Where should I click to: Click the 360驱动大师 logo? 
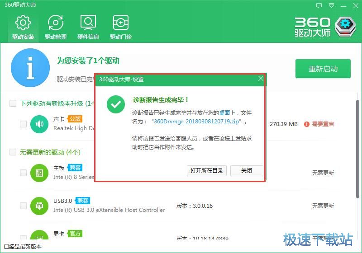pyautogui.click(x=325, y=27)
